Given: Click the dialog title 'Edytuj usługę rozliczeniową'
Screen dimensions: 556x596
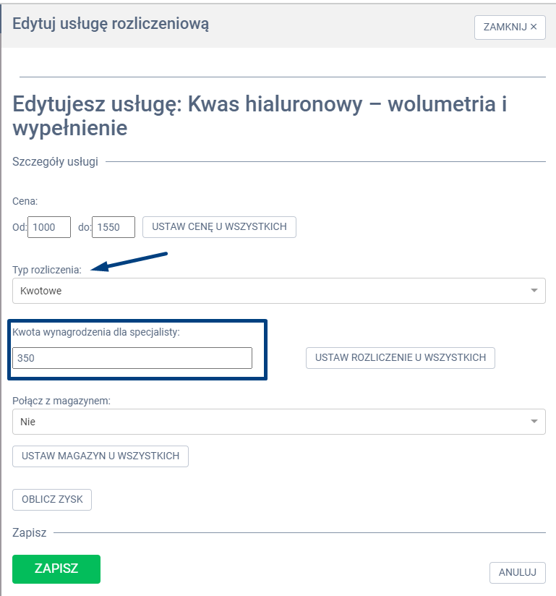Looking at the screenshot, I should point(111,24).
